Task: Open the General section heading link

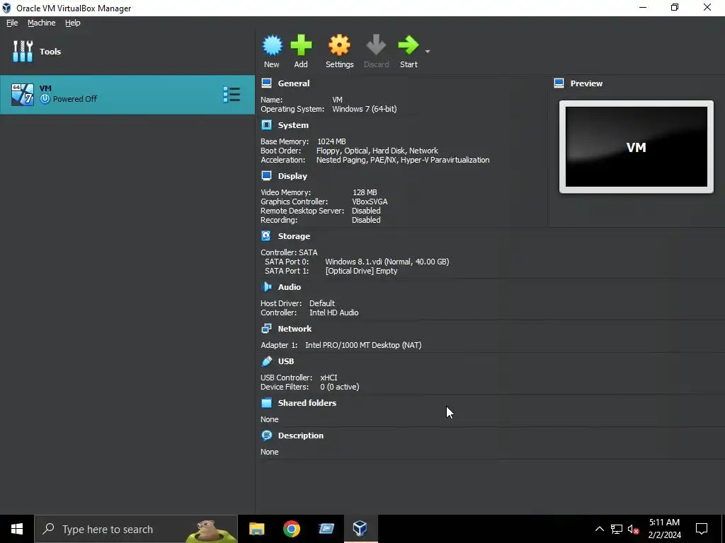Action: tap(294, 83)
